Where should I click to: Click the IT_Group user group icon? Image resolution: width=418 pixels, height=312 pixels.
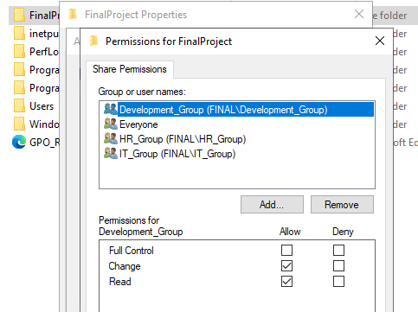point(110,153)
